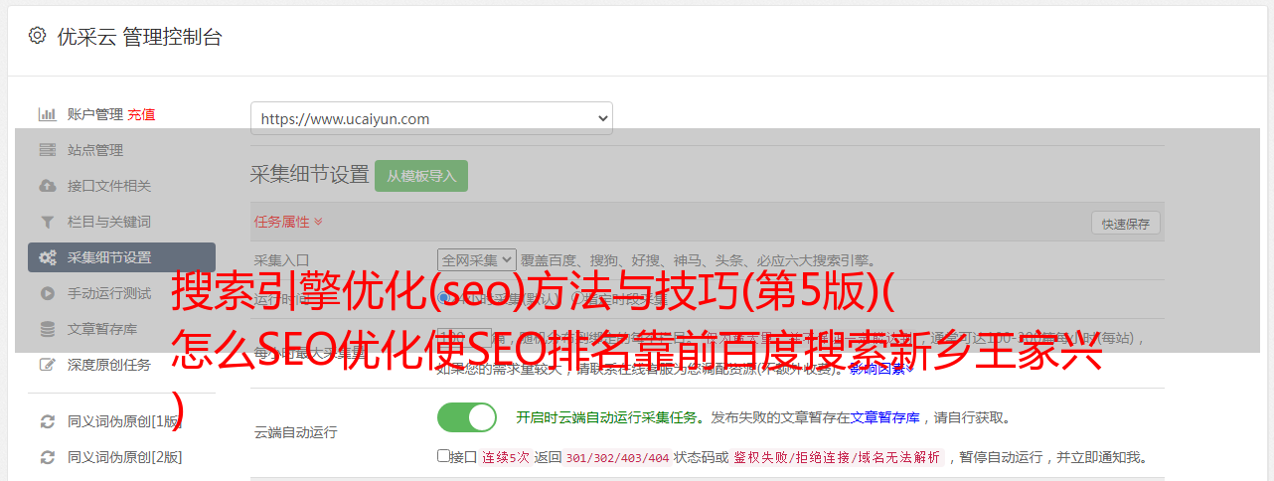This screenshot has height=481, width=1274.
Task: Click the cloud upload icon for 接口文件相关
Action: [47, 186]
